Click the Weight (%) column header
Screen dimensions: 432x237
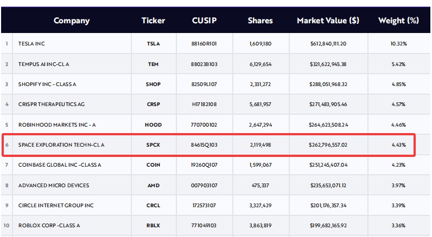pos(398,21)
